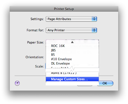Screen dimensions: 128x104
Task: Click the Settings label text
Action: pyautogui.click(x=37, y=19)
